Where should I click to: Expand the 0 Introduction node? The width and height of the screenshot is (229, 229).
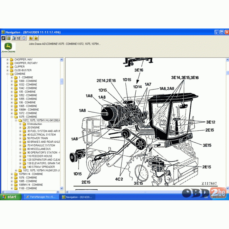click(20, 124)
